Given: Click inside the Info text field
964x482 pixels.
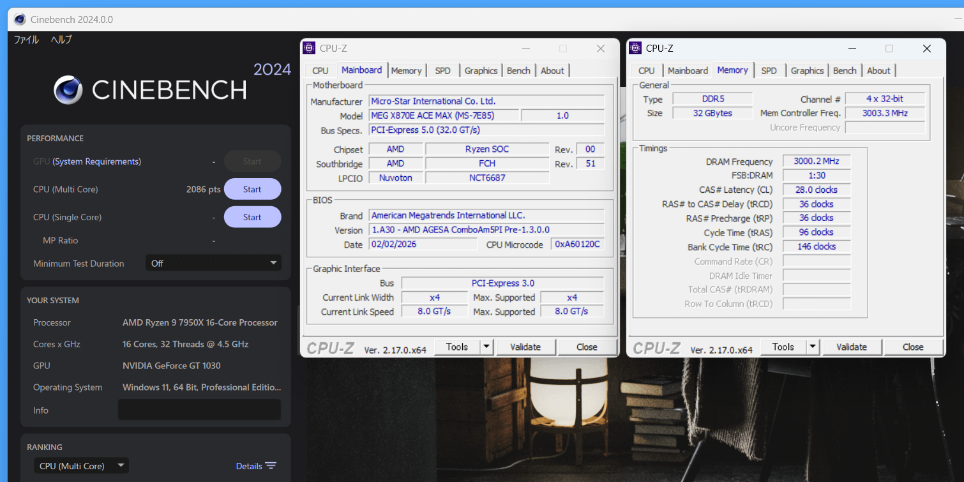Looking at the screenshot, I should point(199,410).
